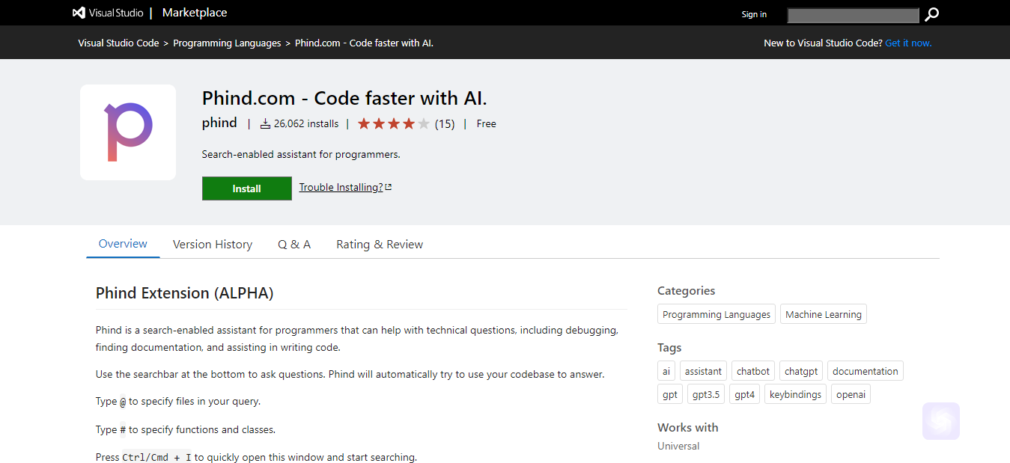Select the gpt tag
Image resolution: width=1010 pixels, height=463 pixels.
pos(670,394)
